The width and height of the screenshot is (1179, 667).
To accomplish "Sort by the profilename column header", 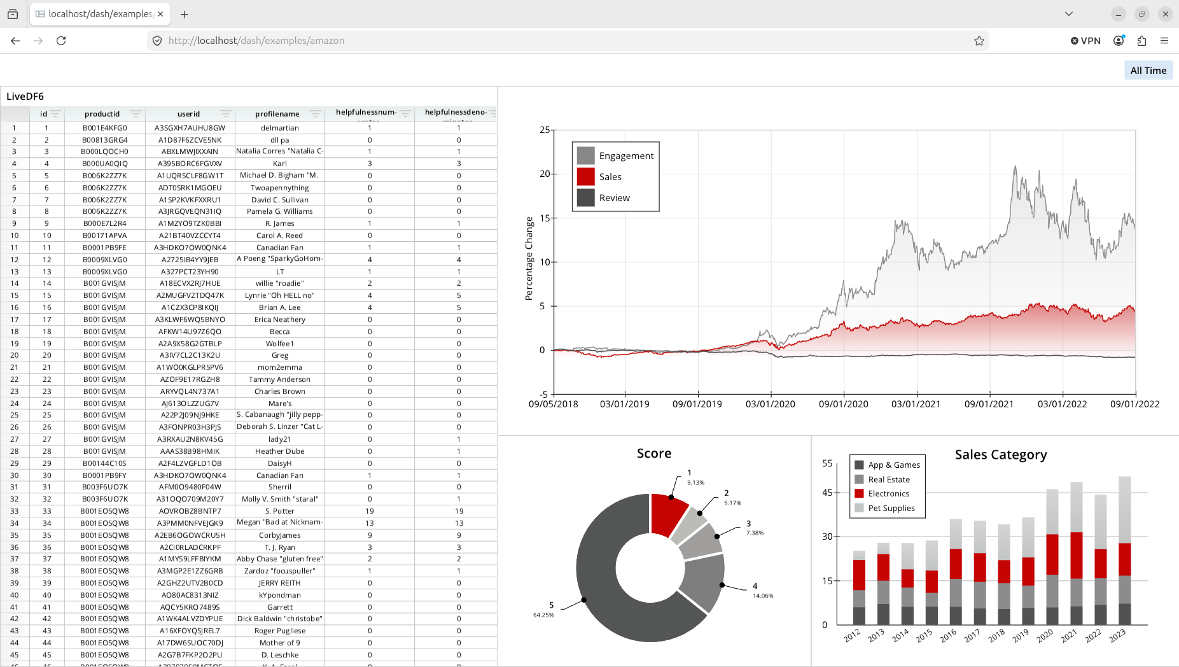I will [277, 114].
